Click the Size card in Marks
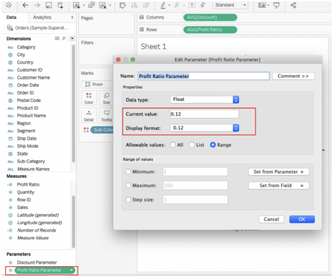This screenshot has height=277, width=332. pyautogui.click(x=106, y=98)
